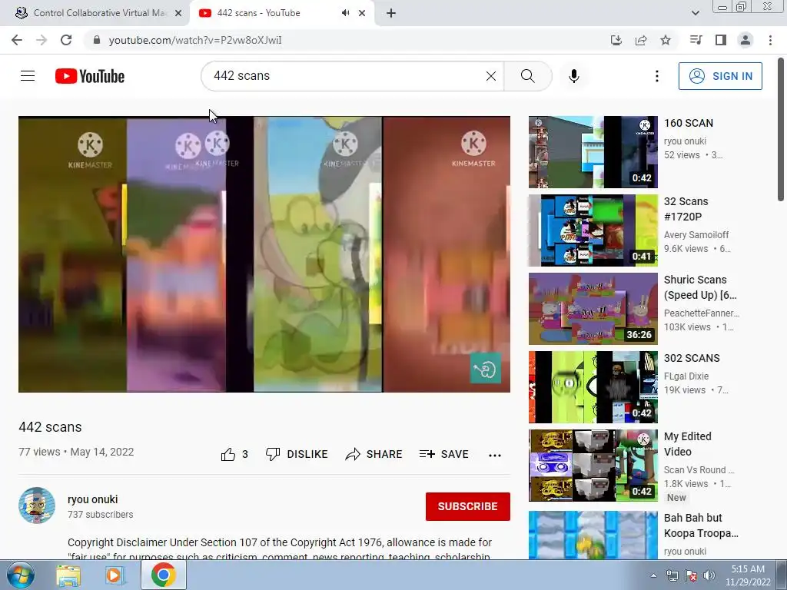Subscribe to ryou onuki channel
The width and height of the screenshot is (787, 590).
point(468,506)
